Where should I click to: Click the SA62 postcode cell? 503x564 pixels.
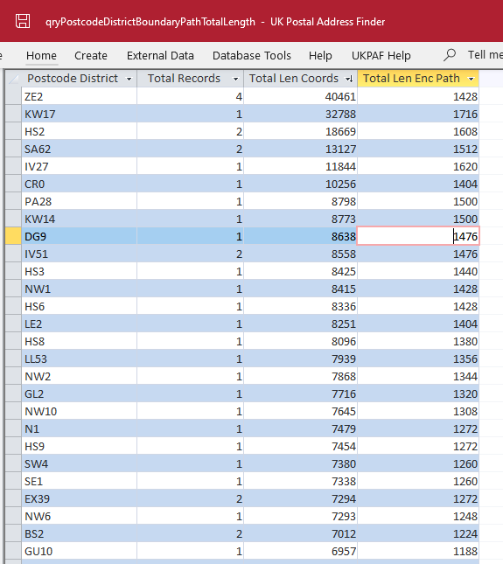79,149
